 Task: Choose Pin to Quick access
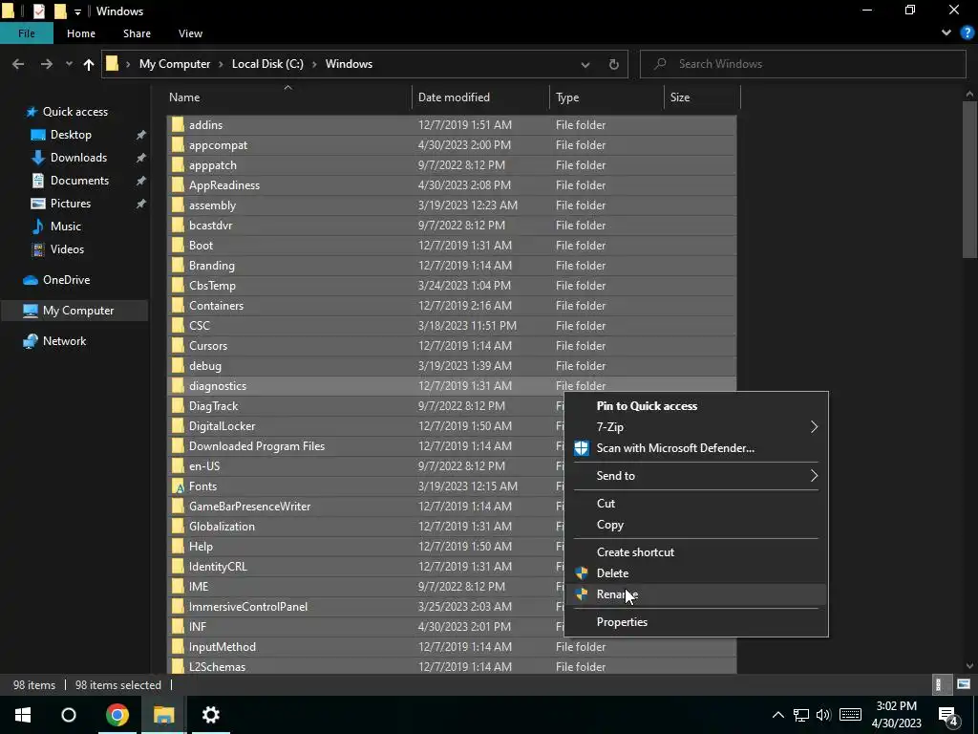coord(696,405)
